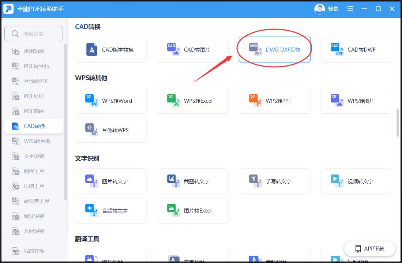
Task: Click the 登录 login link
Action: (333, 9)
